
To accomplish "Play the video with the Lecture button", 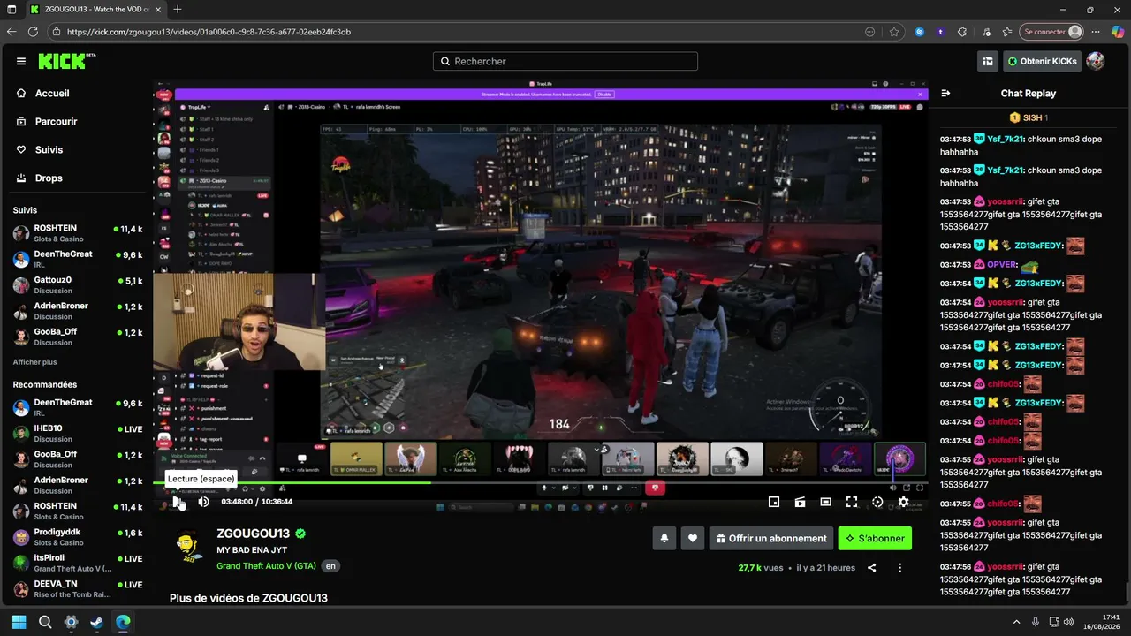I will coord(177,502).
